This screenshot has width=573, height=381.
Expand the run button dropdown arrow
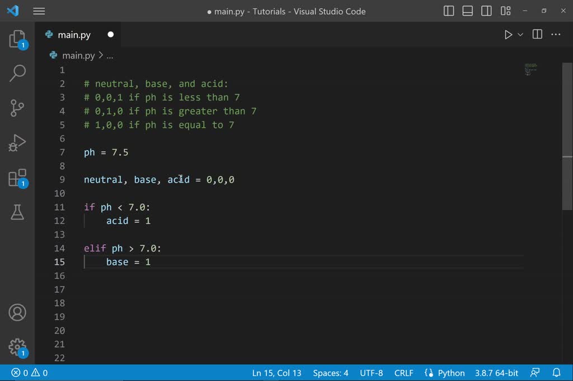pos(520,35)
